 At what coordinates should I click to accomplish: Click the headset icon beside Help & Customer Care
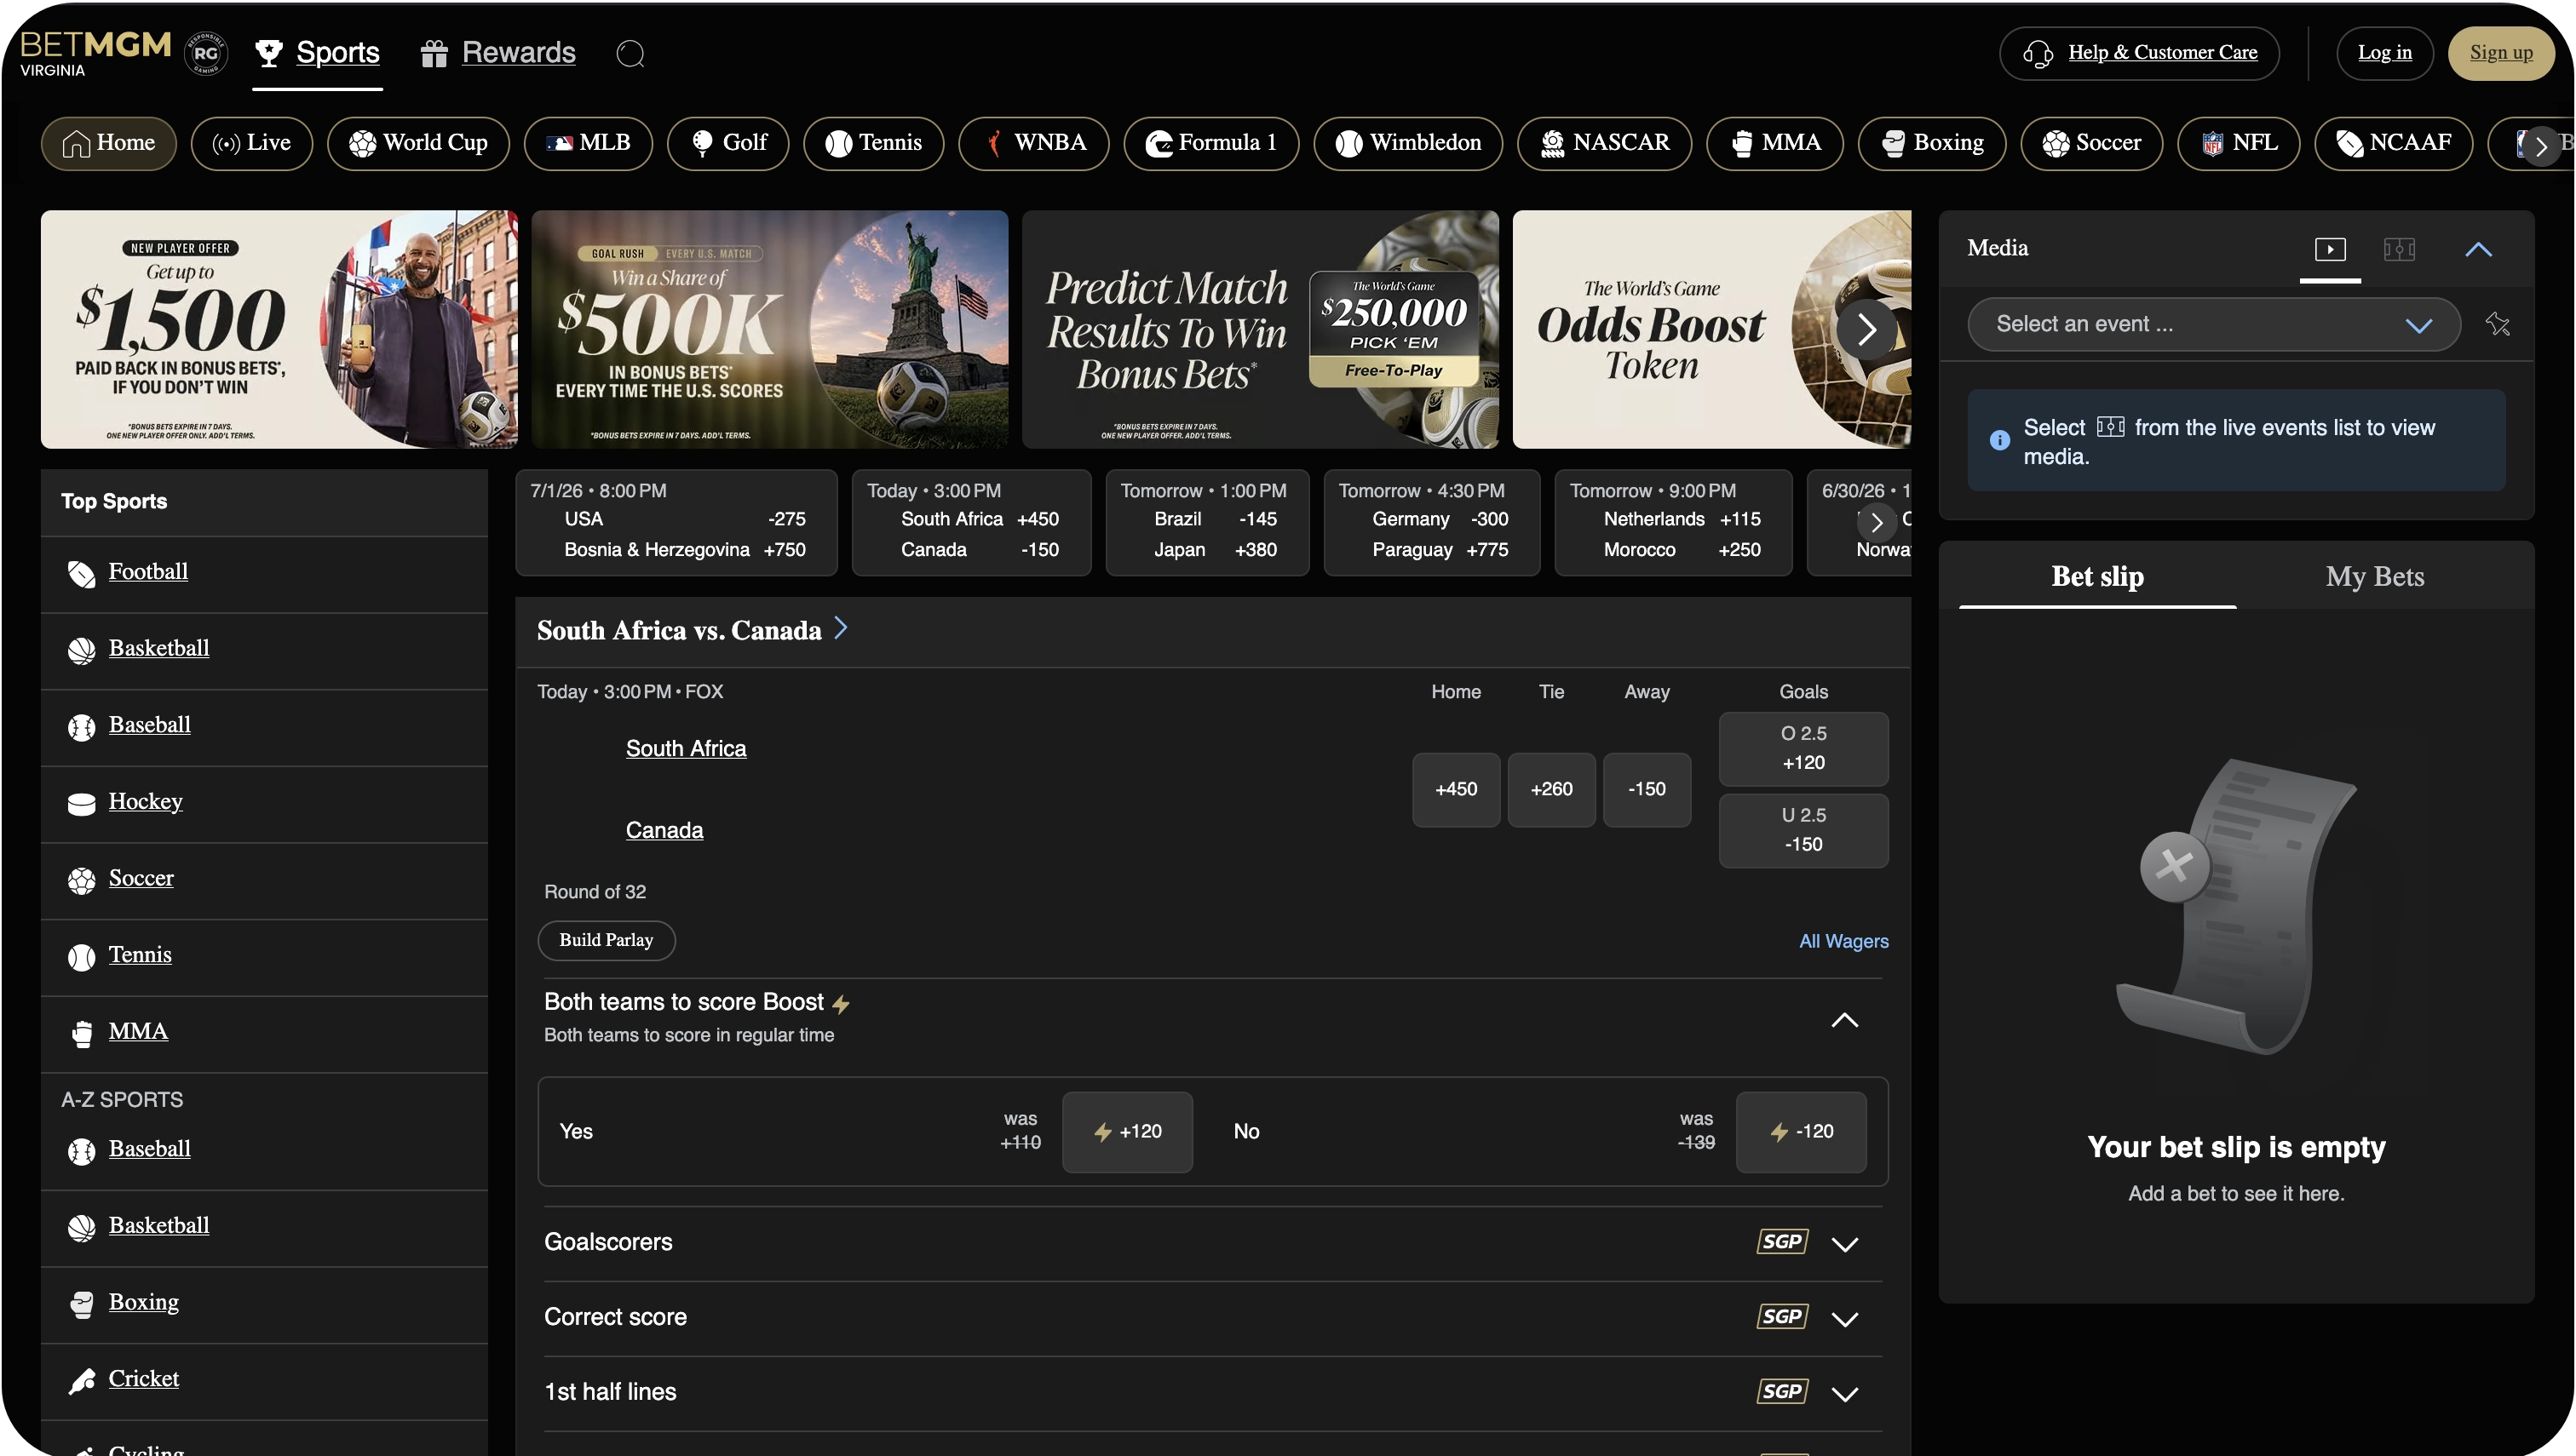click(x=2038, y=53)
